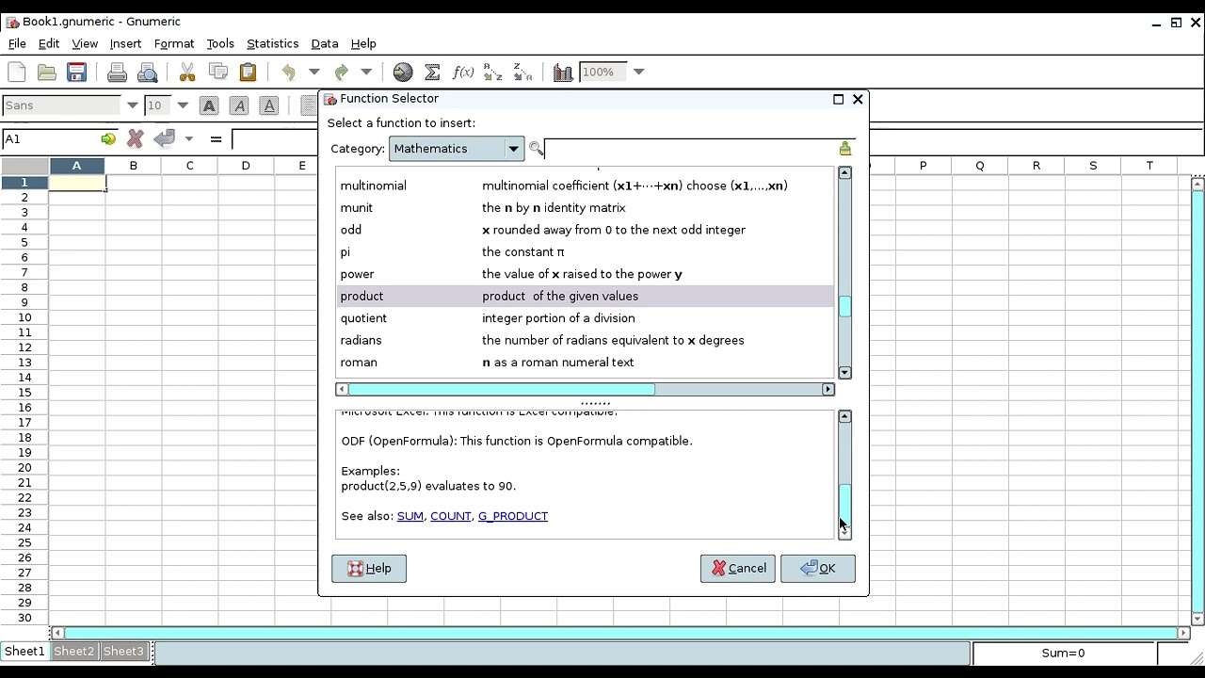Screen dimensions: 1205x678
Task: Follow the COUNT link in See also
Action: coord(451,516)
